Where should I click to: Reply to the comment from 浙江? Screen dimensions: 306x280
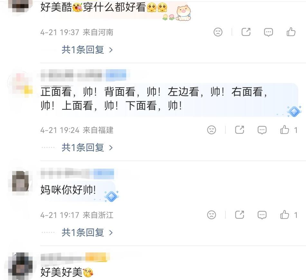point(262,215)
